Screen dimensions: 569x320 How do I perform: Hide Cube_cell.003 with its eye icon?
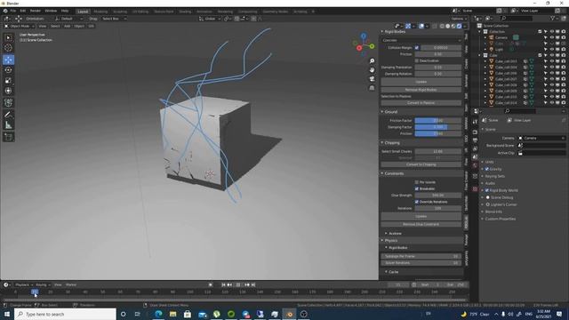click(551, 61)
